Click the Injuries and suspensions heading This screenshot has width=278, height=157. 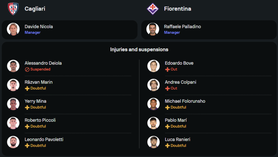[139, 50]
